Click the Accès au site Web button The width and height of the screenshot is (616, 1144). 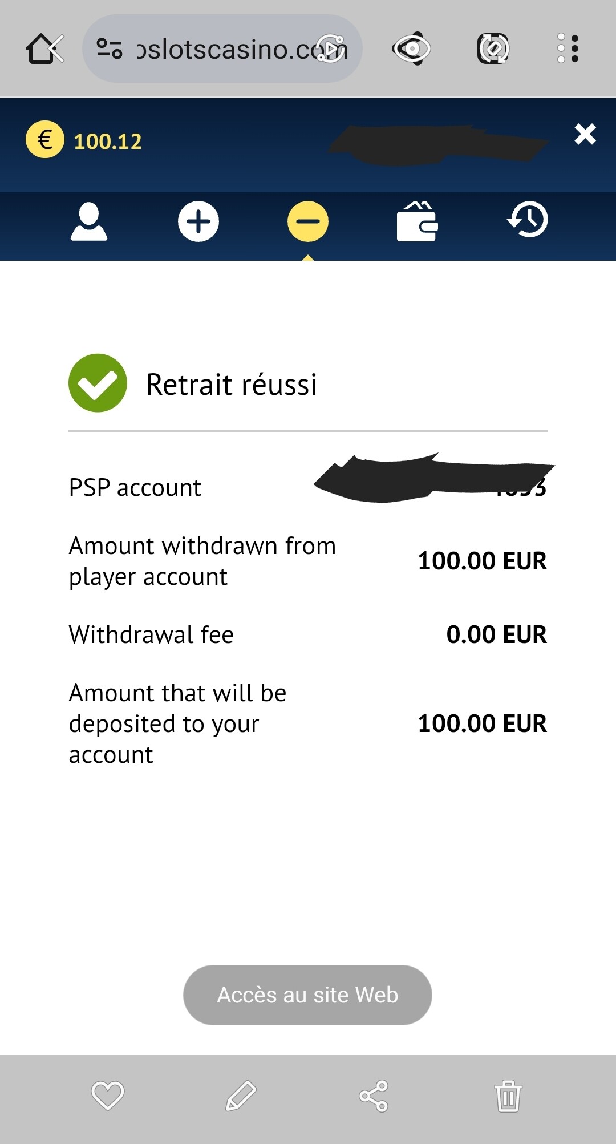pyautogui.click(x=307, y=995)
